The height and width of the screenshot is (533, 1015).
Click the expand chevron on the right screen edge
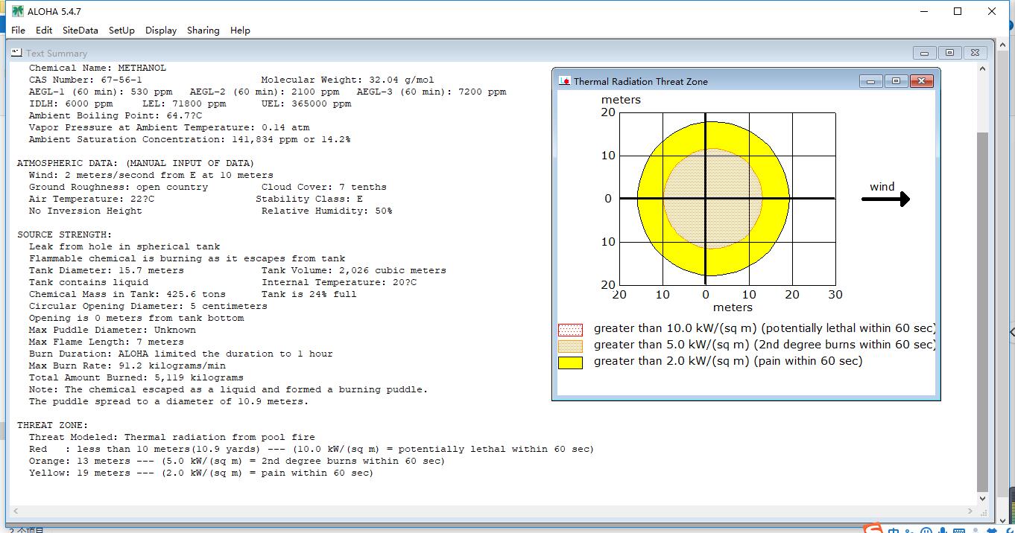[x=1011, y=332]
